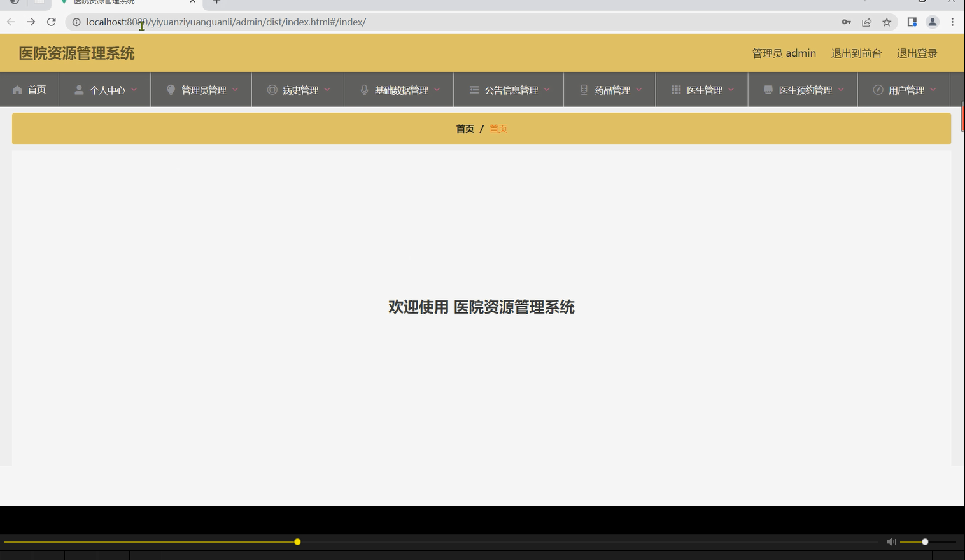Mute using the speaker icon

(891, 542)
